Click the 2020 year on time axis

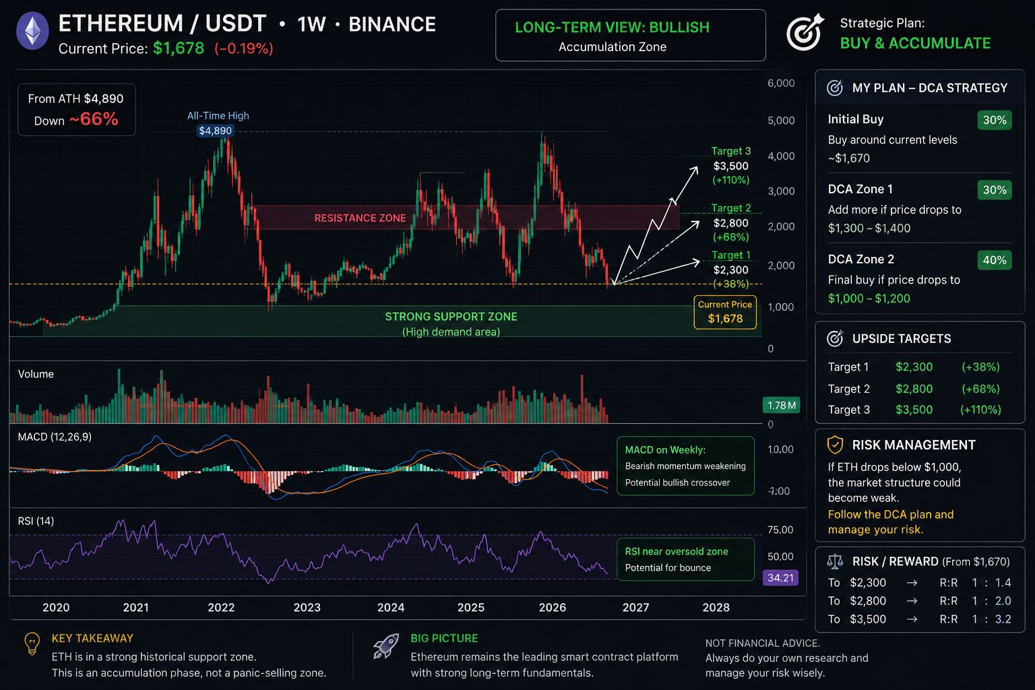tap(56, 607)
